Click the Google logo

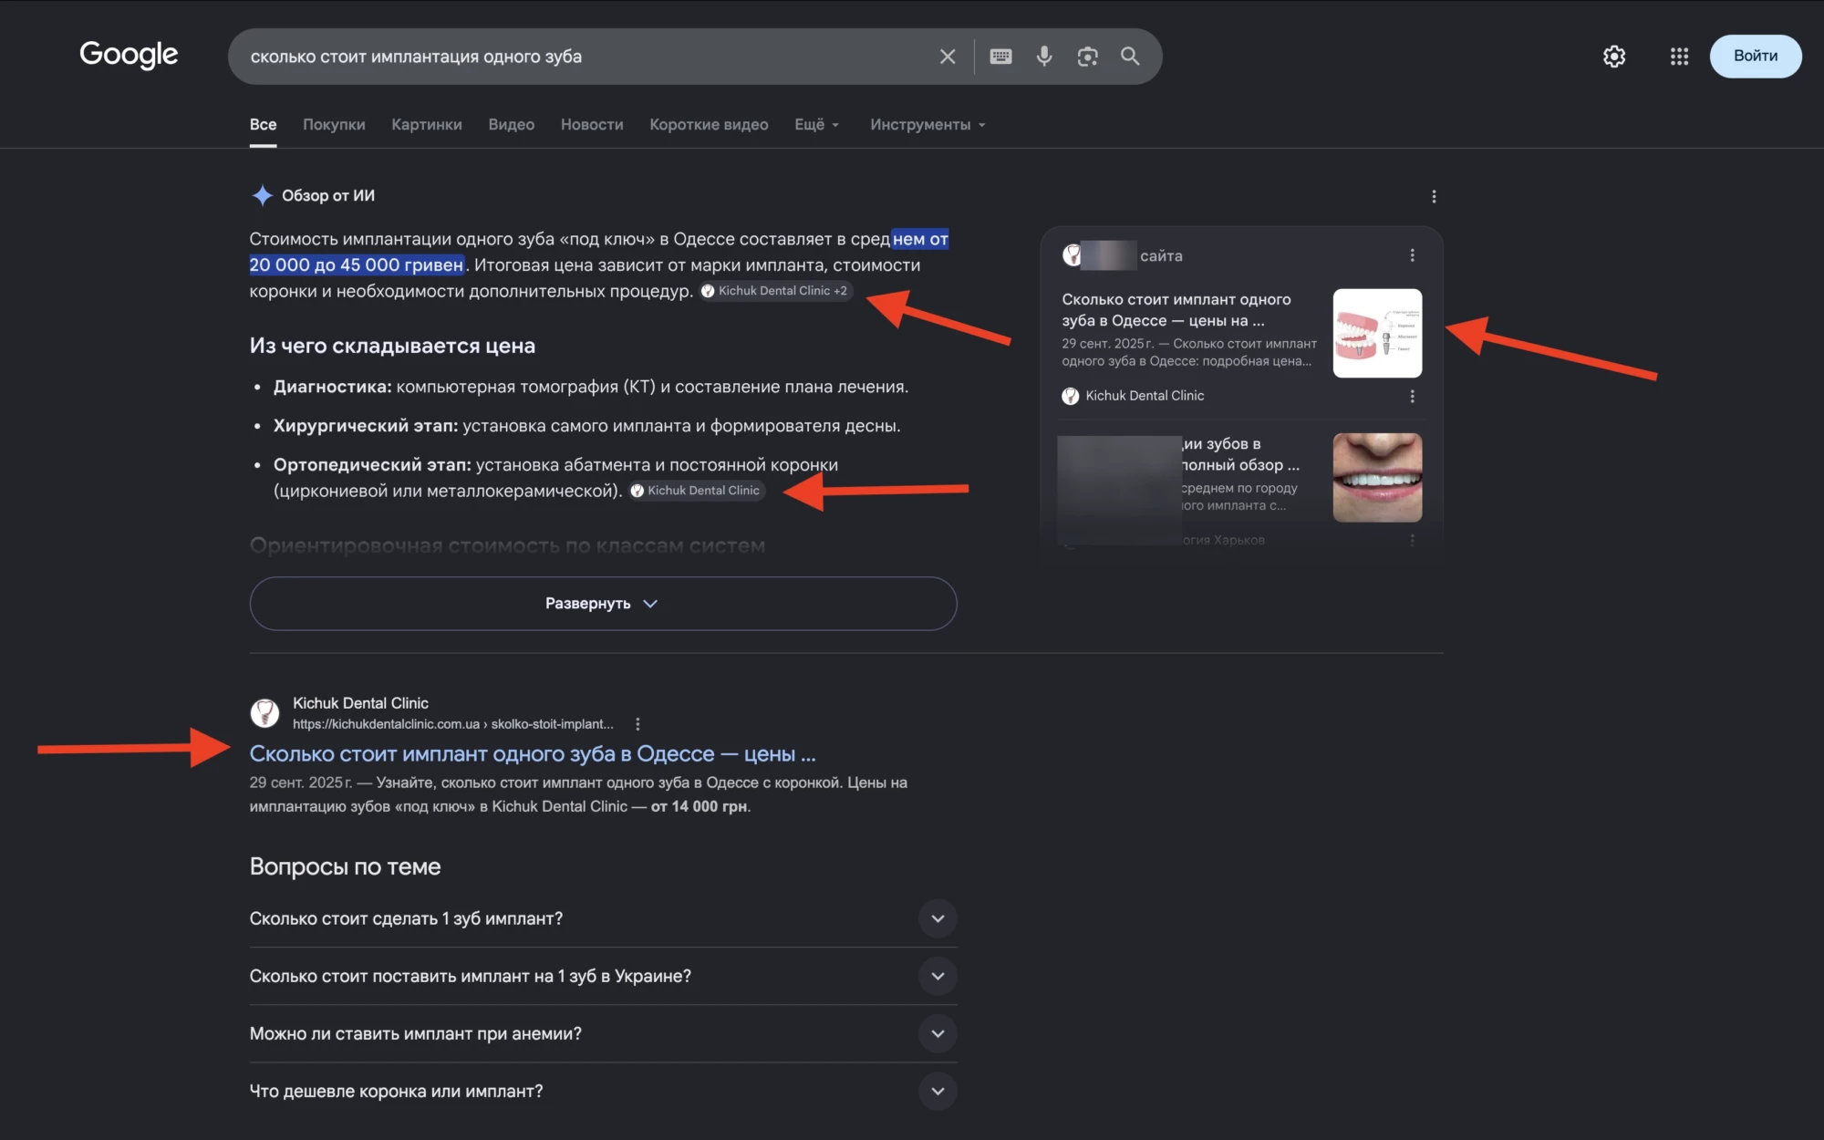pyautogui.click(x=129, y=55)
